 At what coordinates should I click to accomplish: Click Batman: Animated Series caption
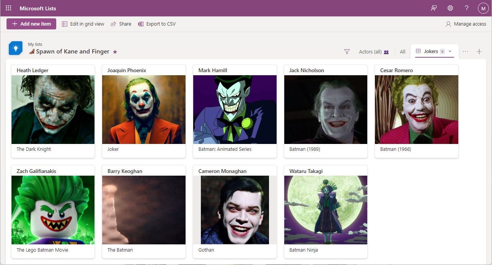225,149
